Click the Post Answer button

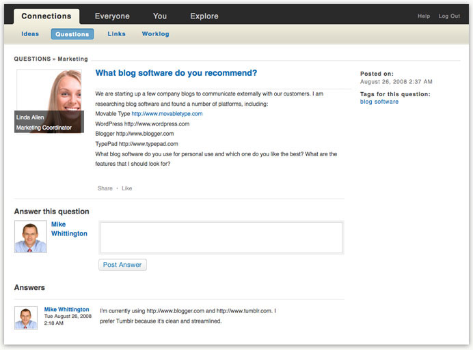[x=122, y=265]
